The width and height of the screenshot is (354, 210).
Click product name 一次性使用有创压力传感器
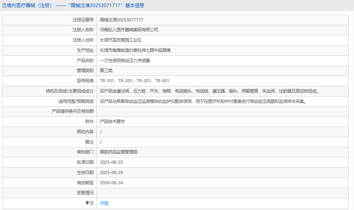click(125, 61)
